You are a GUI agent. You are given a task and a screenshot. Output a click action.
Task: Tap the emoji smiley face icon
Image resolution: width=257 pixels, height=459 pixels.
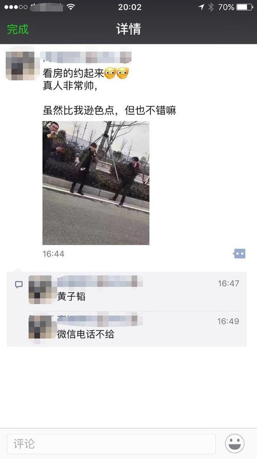[x=235, y=444]
